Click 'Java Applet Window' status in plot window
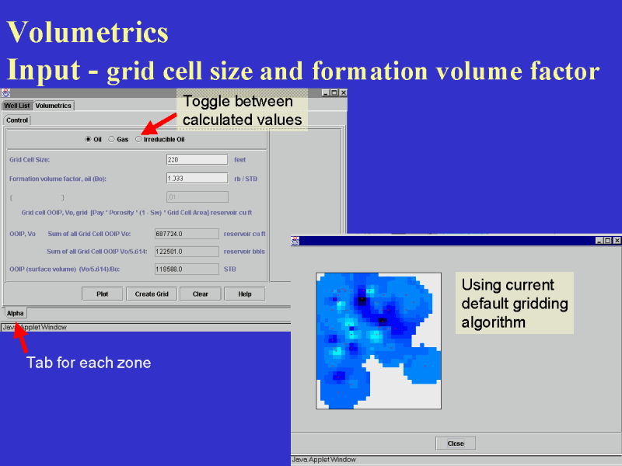622x466 pixels. (x=323, y=460)
